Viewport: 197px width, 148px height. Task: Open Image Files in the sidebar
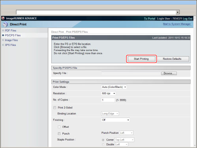11,40
